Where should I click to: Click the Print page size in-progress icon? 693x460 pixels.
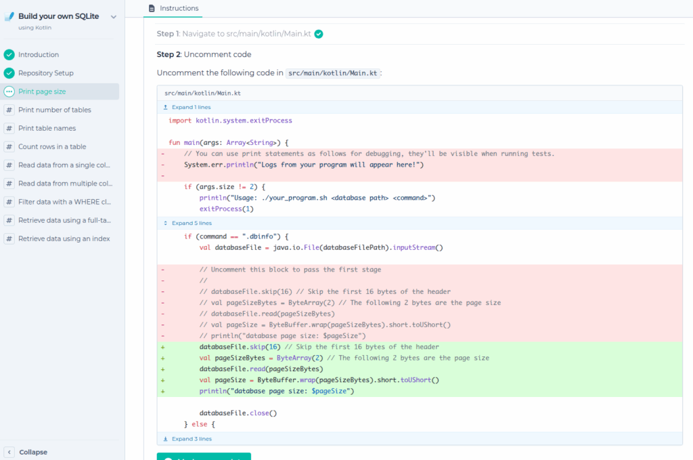[9, 91]
